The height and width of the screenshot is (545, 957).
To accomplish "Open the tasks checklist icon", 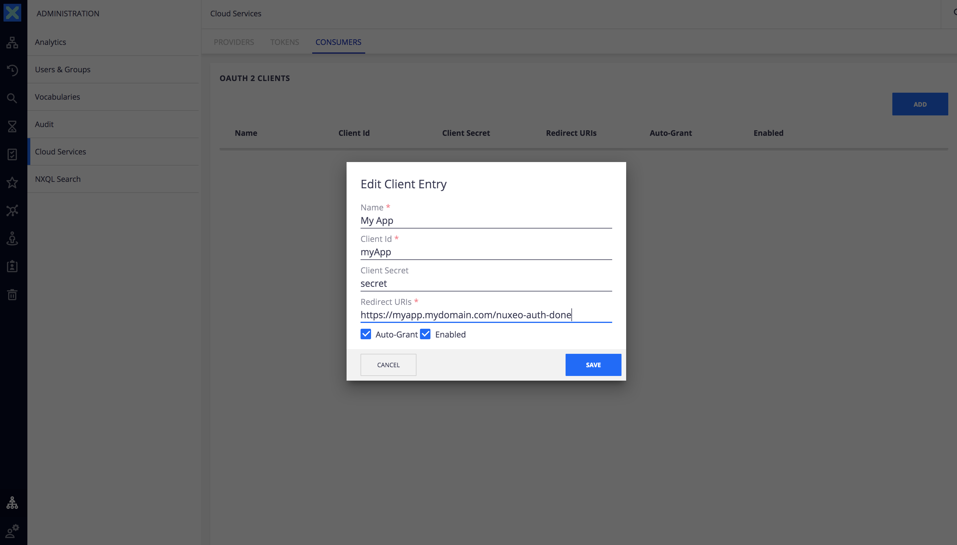I will point(12,154).
